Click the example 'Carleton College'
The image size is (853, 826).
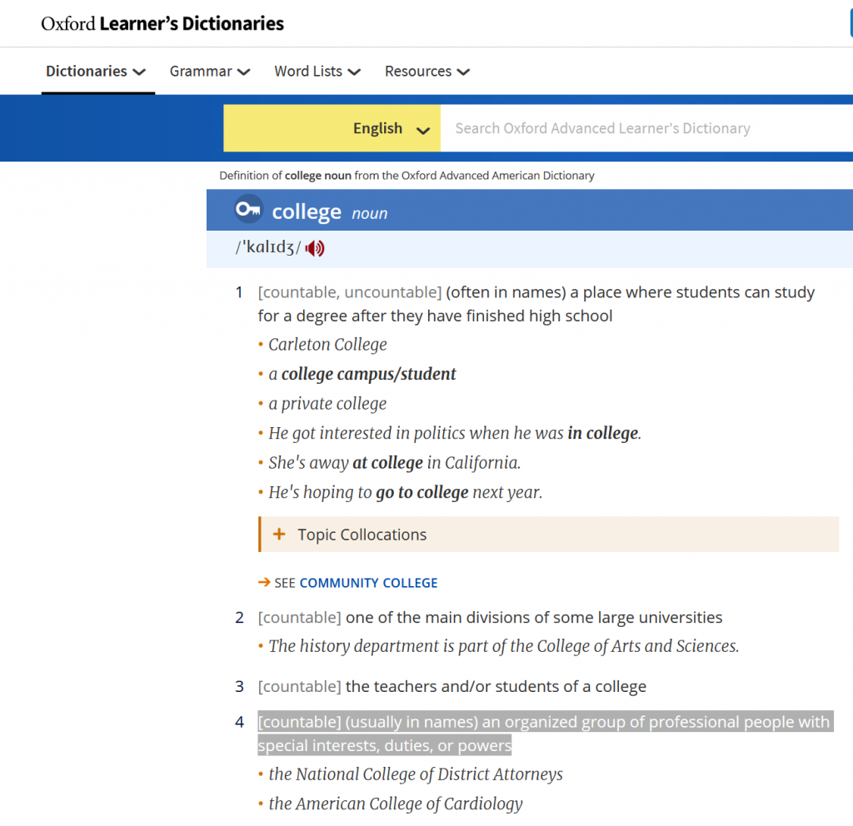(328, 345)
